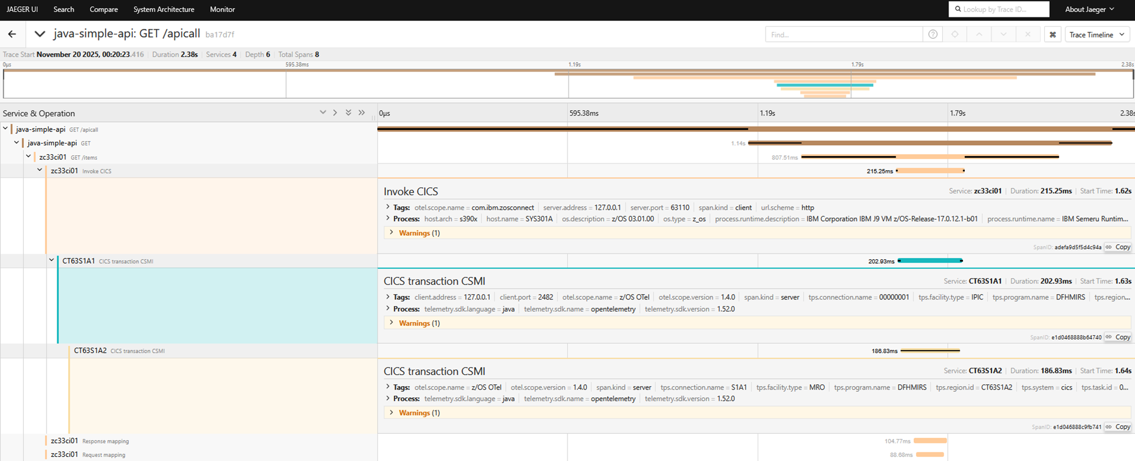This screenshot has width=1135, height=461.
Task: Open search help question-mark icon
Action: point(933,35)
